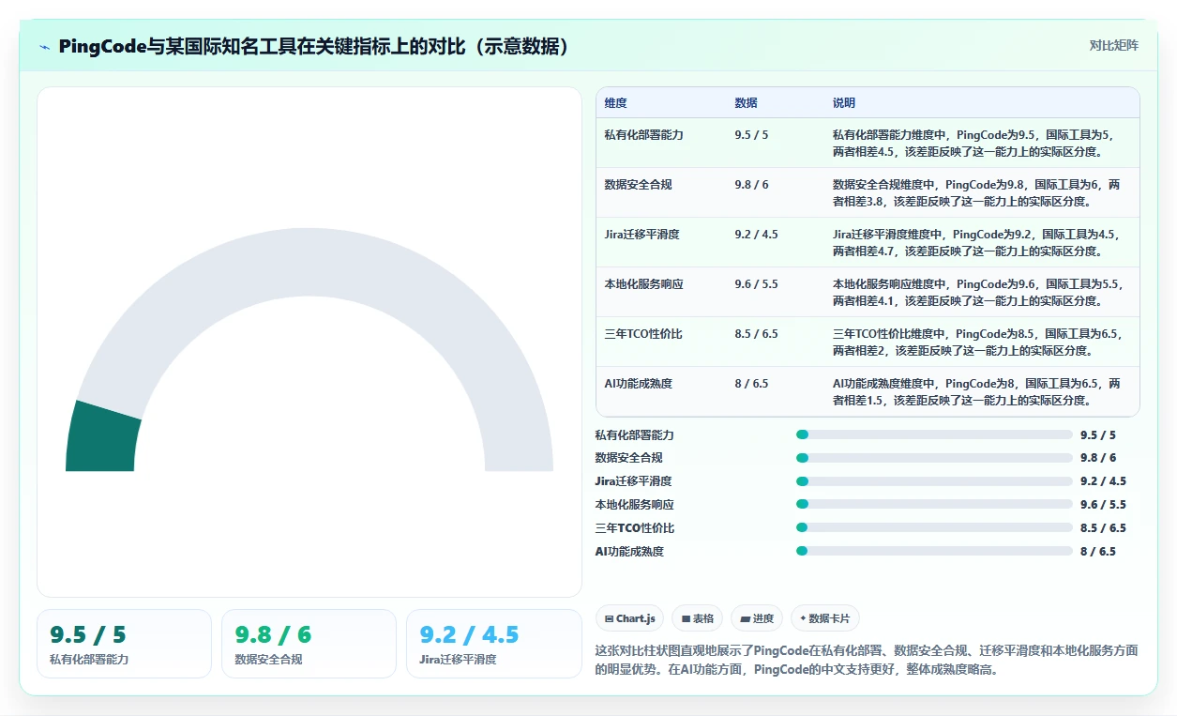Viewport: 1177px width, 716px height.
Task: Click the 8 / 6.5 table data cell
Action: click(x=752, y=384)
